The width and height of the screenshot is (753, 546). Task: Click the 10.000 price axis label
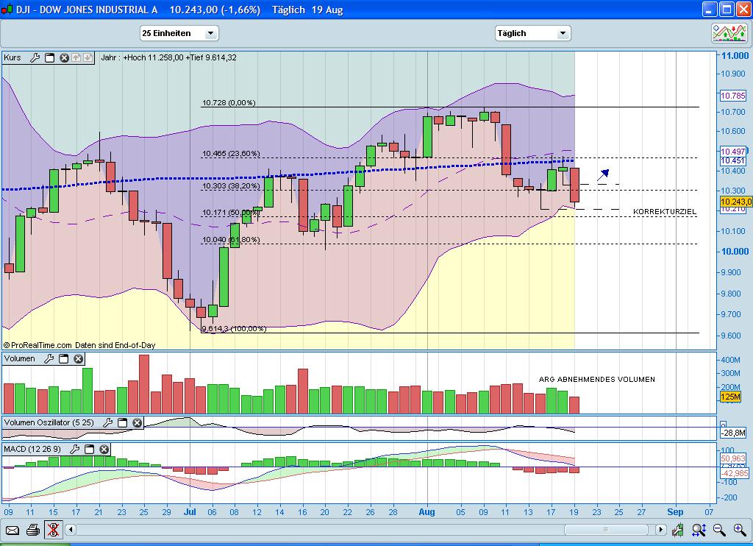735,252
